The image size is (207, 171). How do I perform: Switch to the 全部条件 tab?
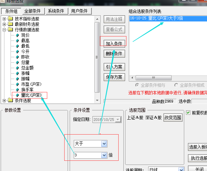[34, 11]
